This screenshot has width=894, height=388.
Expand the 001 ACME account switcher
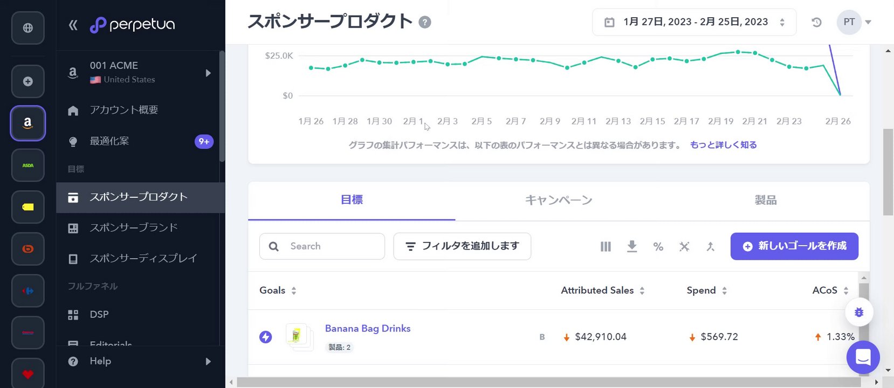click(x=208, y=73)
